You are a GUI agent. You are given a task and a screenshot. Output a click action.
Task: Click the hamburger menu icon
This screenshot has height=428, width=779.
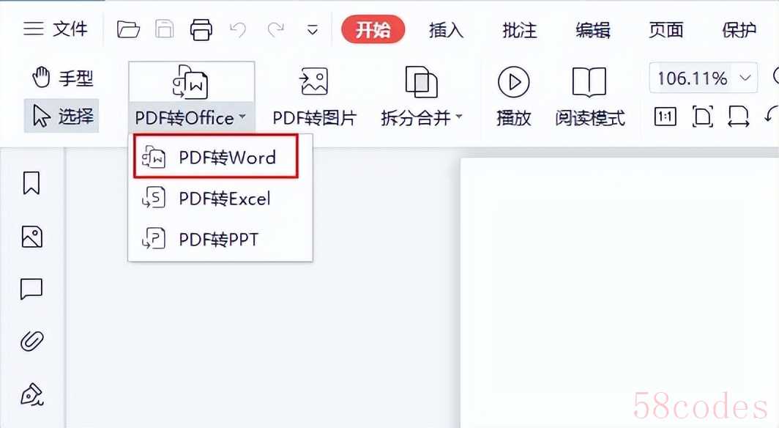pos(33,29)
